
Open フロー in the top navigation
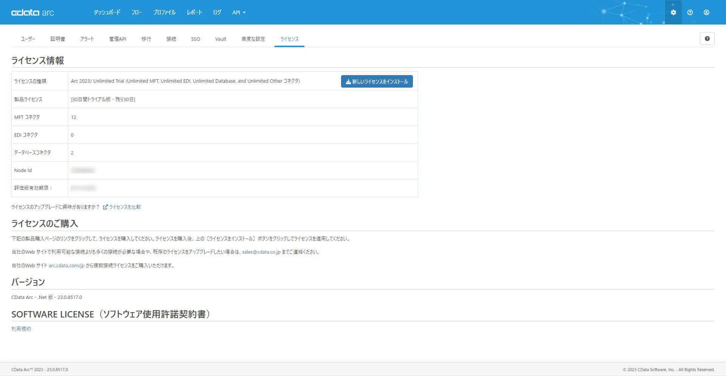[137, 12]
